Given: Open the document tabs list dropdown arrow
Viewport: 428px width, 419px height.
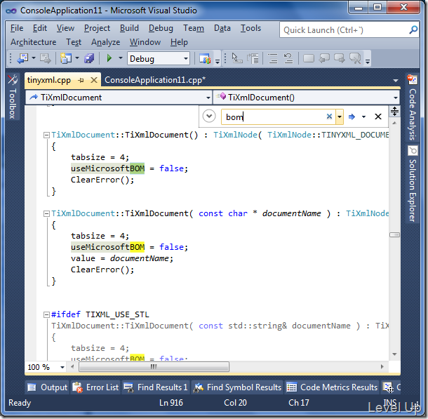Looking at the screenshot, I should click(x=396, y=81).
